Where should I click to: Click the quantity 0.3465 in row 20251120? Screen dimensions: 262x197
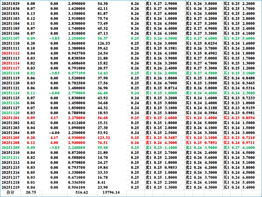pos(248,83)
